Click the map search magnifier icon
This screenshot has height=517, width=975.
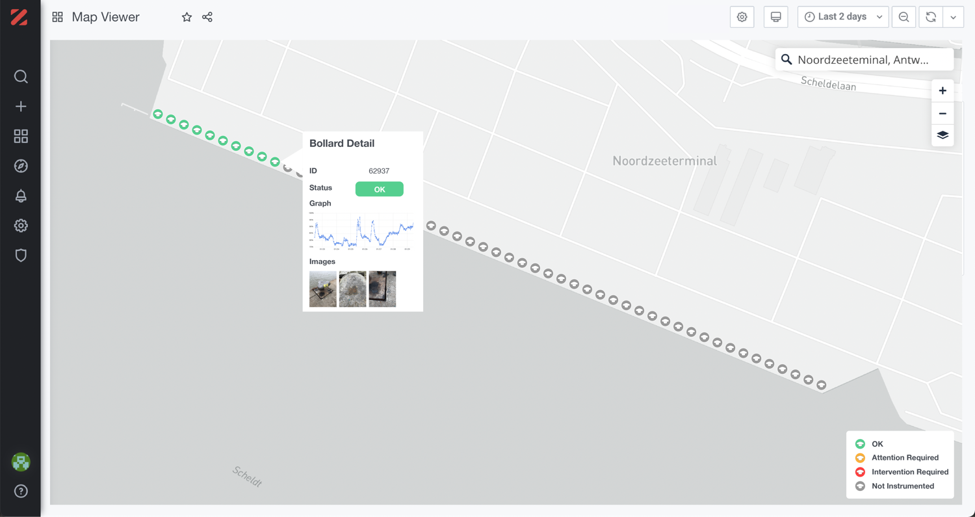click(786, 60)
